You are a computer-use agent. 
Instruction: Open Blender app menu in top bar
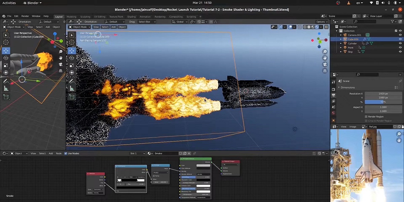click(x=32, y=3)
